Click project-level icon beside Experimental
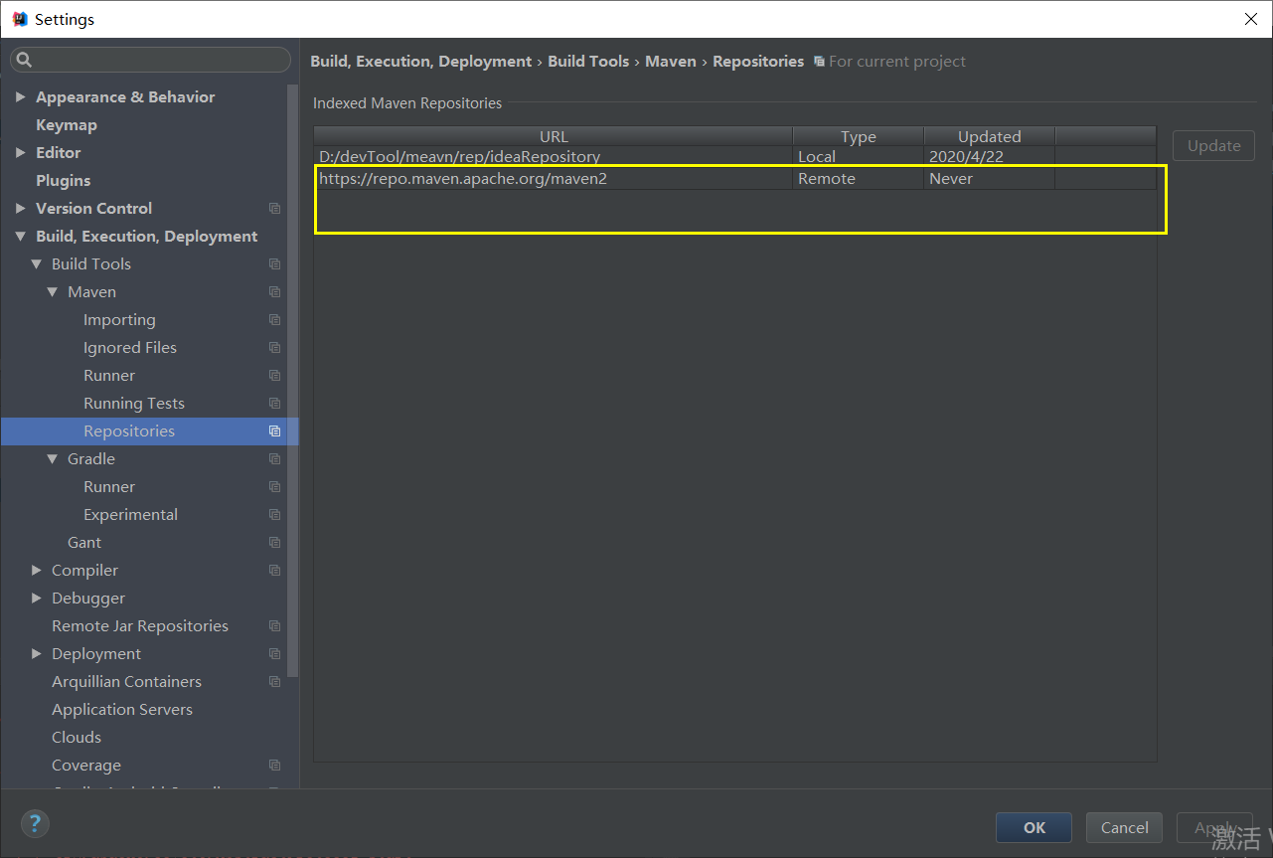This screenshot has width=1273, height=858. pos(274,515)
